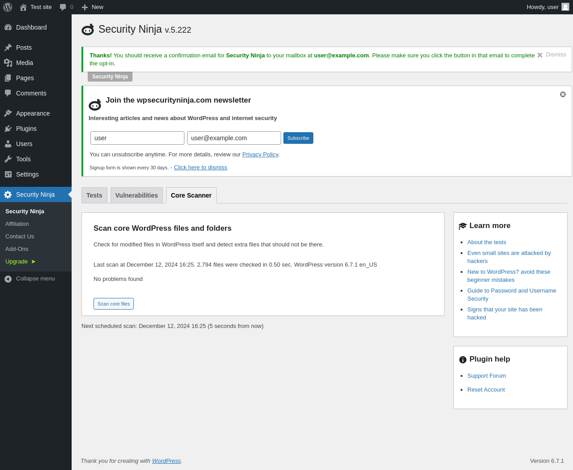
Task: Click the Dashboard gauge icon
Action: 8,27
